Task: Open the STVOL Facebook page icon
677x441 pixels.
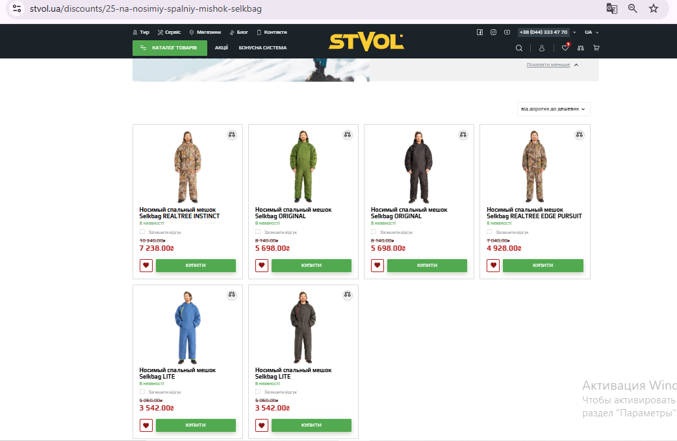Action: pyautogui.click(x=479, y=32)
